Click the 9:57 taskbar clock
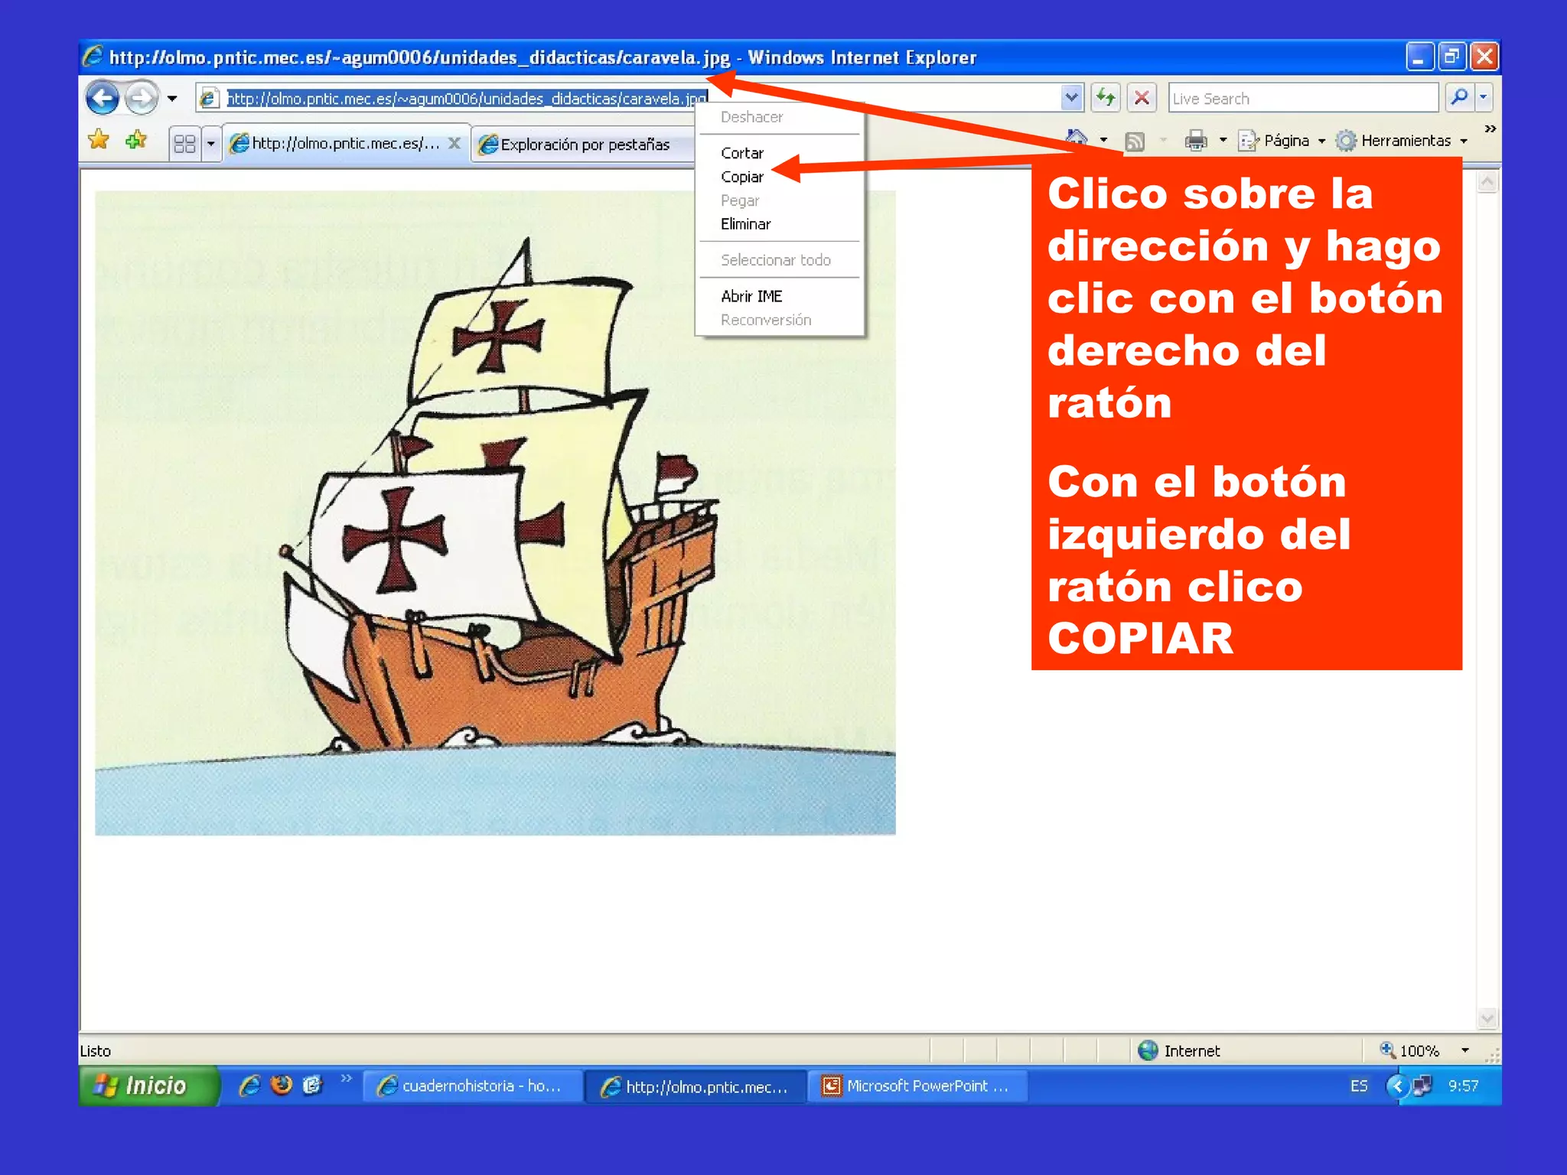1567x1175 pixels. pos(1463,1086)
